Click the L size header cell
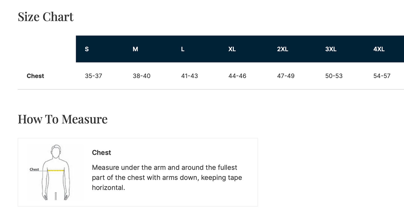 click(183, 49)
